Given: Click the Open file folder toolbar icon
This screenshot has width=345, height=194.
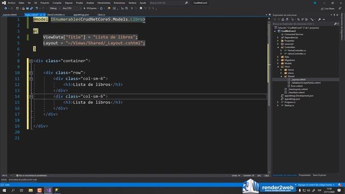Looking at the screenshot, I should (x=23, y=9).
